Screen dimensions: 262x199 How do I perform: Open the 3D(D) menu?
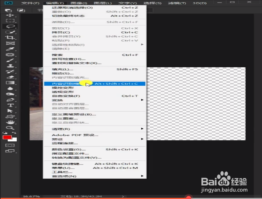point(199,3)
